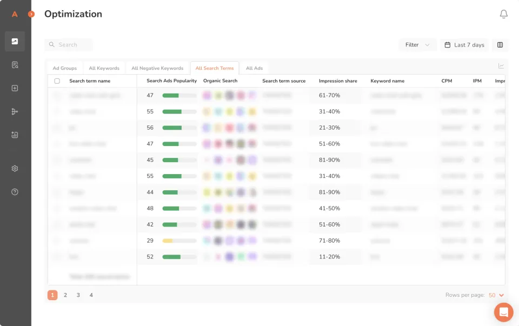Click impression share 41-50%
This screenshot has width=519, height=326.
coord(329,208)
